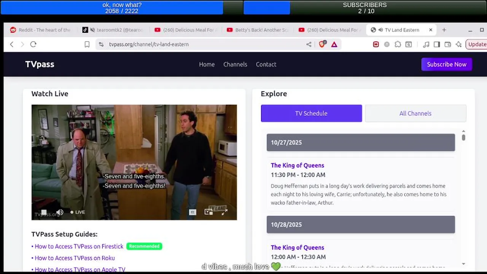Open picture-in-picture mode in the player

[208, 212]
